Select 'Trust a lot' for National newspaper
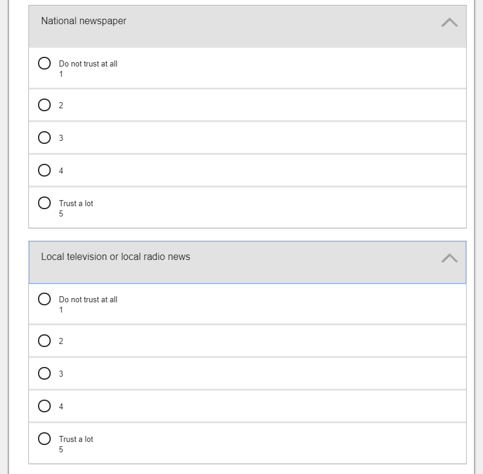 click(44, 203)
